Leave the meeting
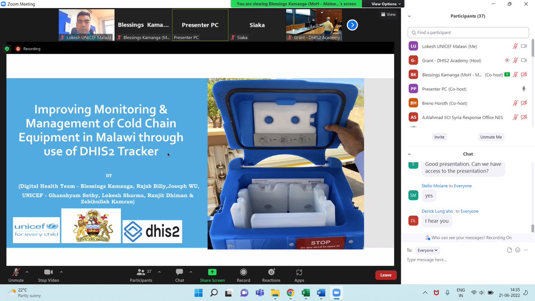Screen dimensions: 535x301 [386, 275]
